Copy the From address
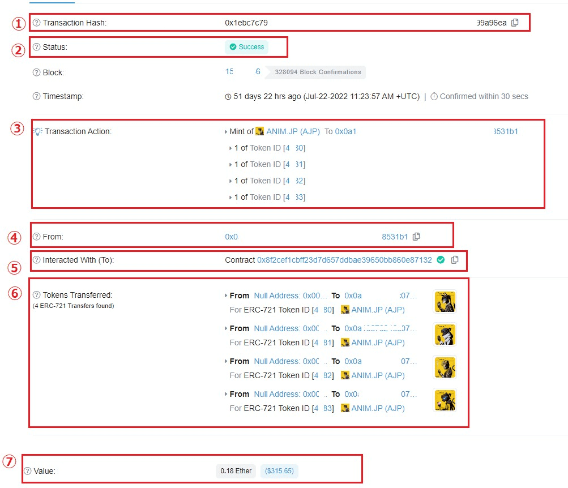Image resolution: width=568 pixels, height=488 pixels. click(x=416, y=237)
